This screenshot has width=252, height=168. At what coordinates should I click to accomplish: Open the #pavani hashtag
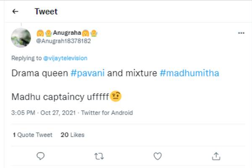click(x=88, y=73)
